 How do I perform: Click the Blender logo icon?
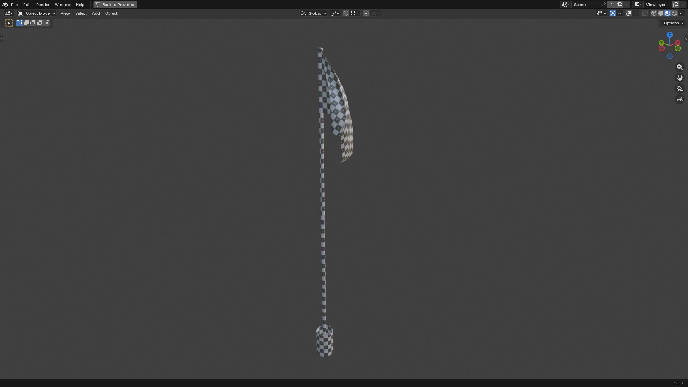point(5,5)
